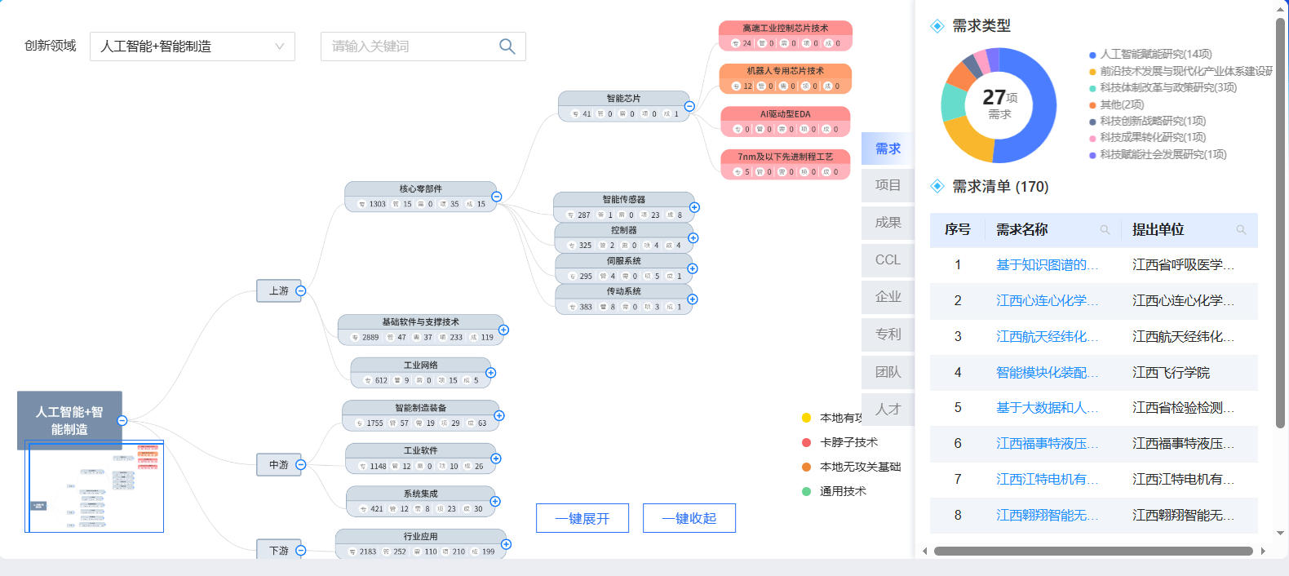Collapse the 上游 branch node
This screenshot has width=1289, height=576.
click(x=300, y=290)
